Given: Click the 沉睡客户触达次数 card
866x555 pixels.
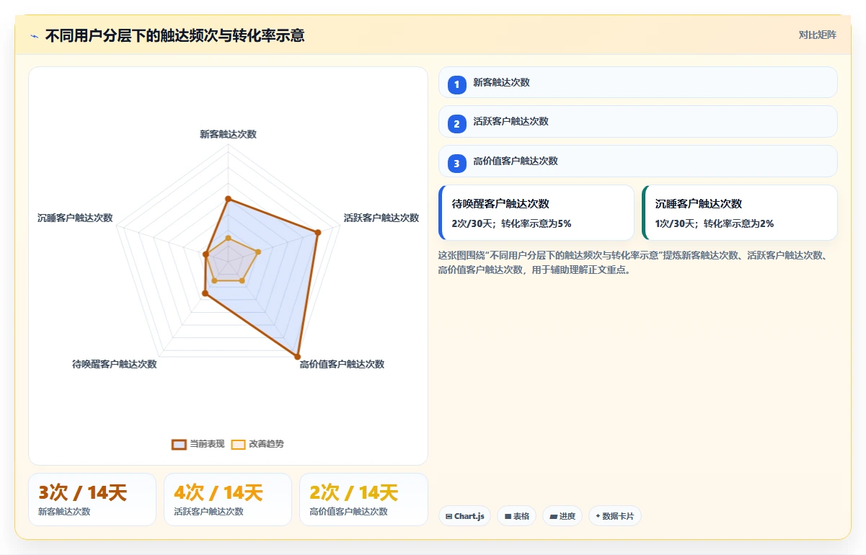Looking at the screenshot, I should click(x=740, y=213).
